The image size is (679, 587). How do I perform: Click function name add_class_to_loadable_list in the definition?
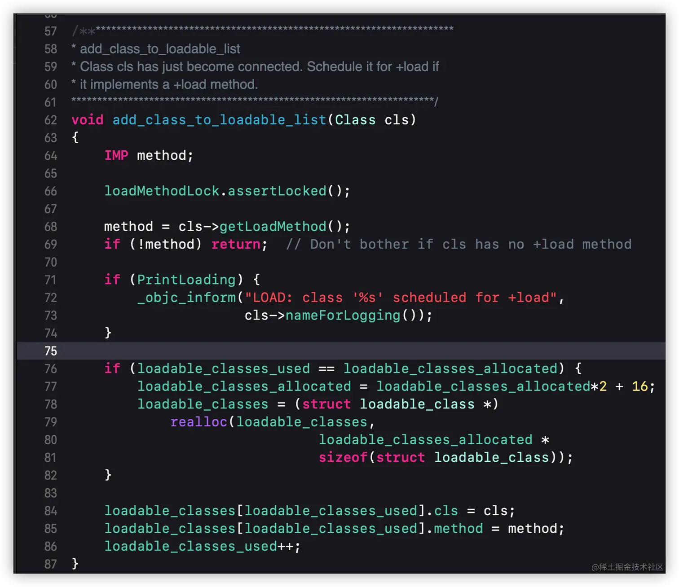point(219,120)
